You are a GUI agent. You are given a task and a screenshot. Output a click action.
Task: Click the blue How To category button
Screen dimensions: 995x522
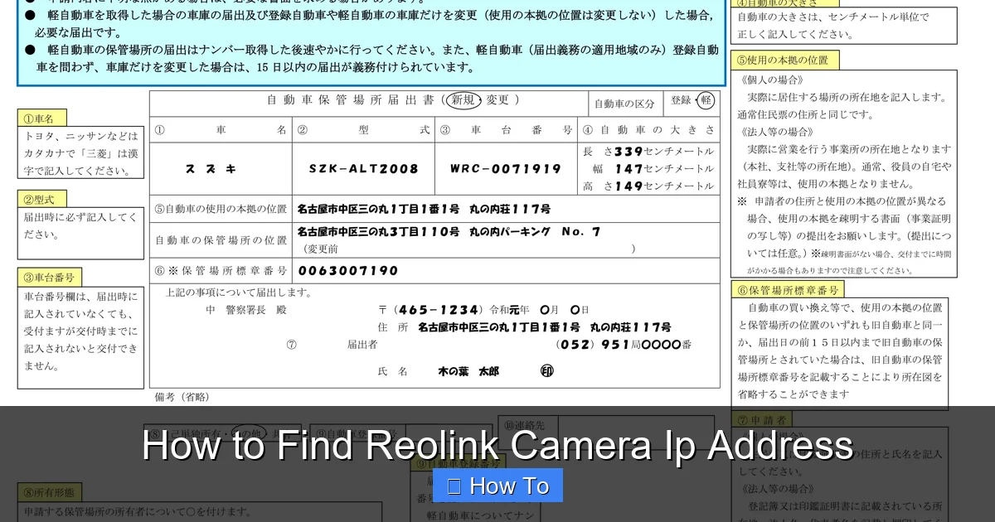(x=498, y=486)
